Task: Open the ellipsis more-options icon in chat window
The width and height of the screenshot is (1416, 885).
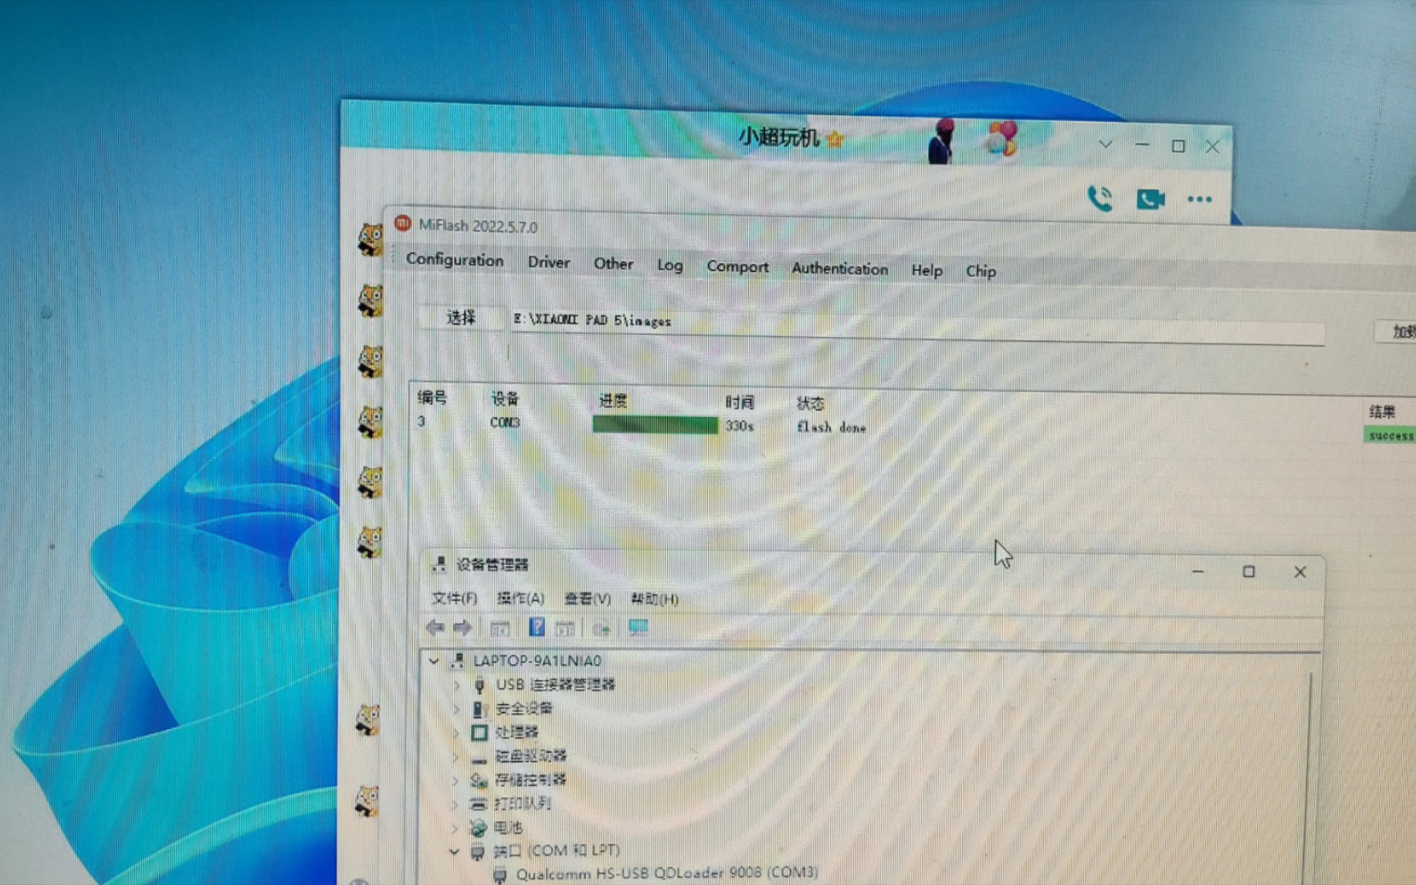Action: point(1199,199)
